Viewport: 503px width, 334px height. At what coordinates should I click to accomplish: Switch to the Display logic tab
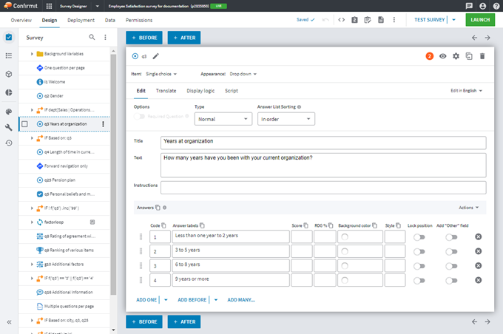click(x=200, y=91)
